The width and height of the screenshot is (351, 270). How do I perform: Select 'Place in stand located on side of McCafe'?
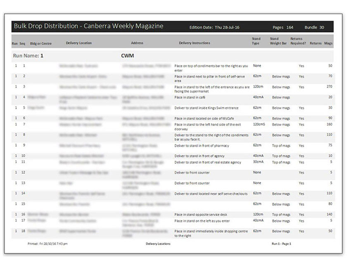204,118
